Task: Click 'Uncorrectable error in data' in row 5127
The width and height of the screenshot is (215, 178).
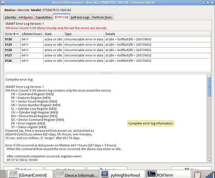Action: 83,55
